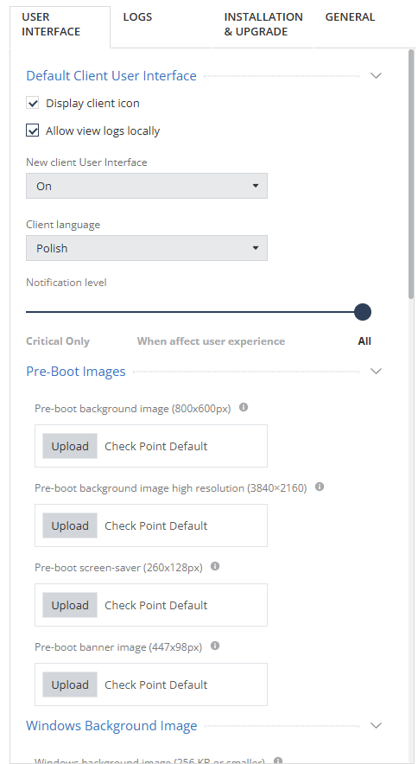418x764 pixels.
Task: Upload a Pre-boot screen-saver image
Action: (x=70, y=605)
